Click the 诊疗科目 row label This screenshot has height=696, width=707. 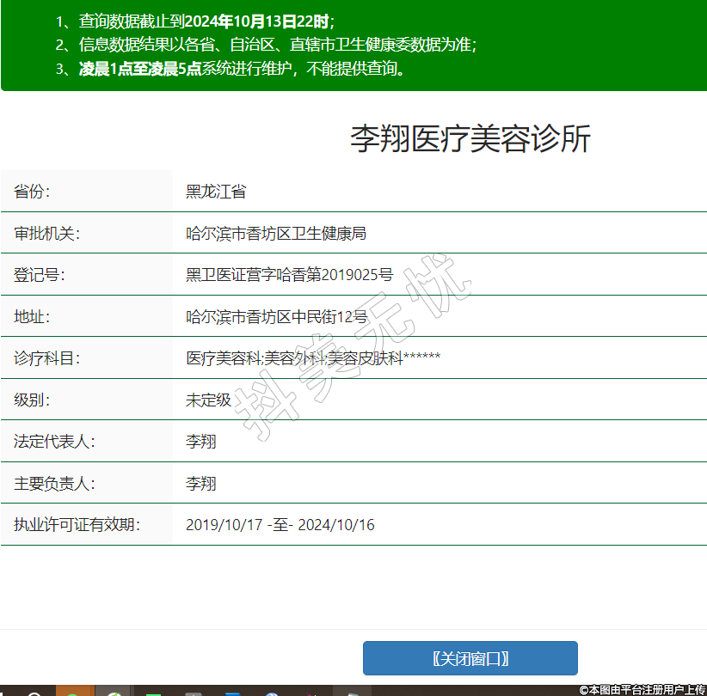46,358
